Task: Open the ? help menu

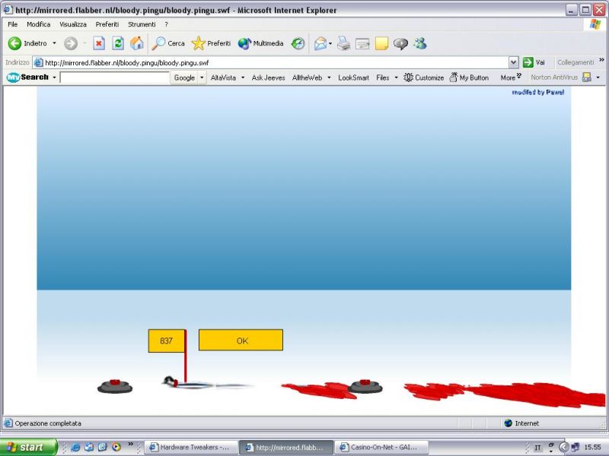Action: coord(166,24)
